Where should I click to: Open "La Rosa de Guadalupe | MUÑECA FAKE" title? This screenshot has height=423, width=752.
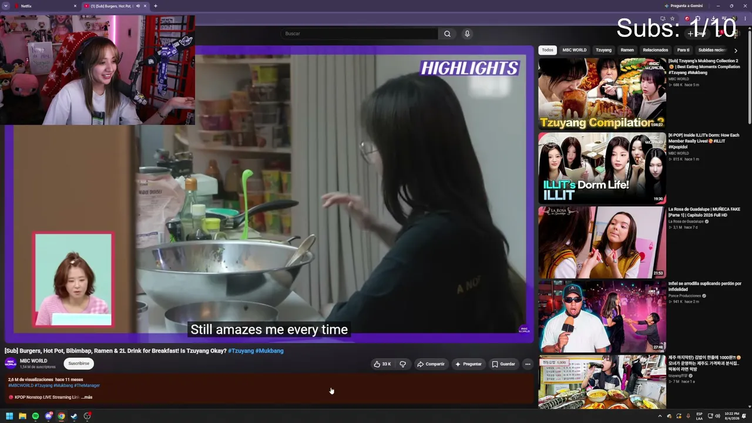(704, 212)
